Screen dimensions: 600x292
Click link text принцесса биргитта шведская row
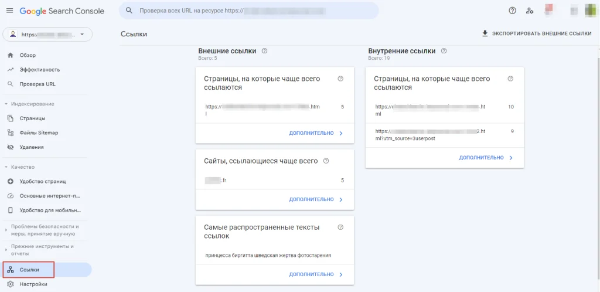coord(274,255)
